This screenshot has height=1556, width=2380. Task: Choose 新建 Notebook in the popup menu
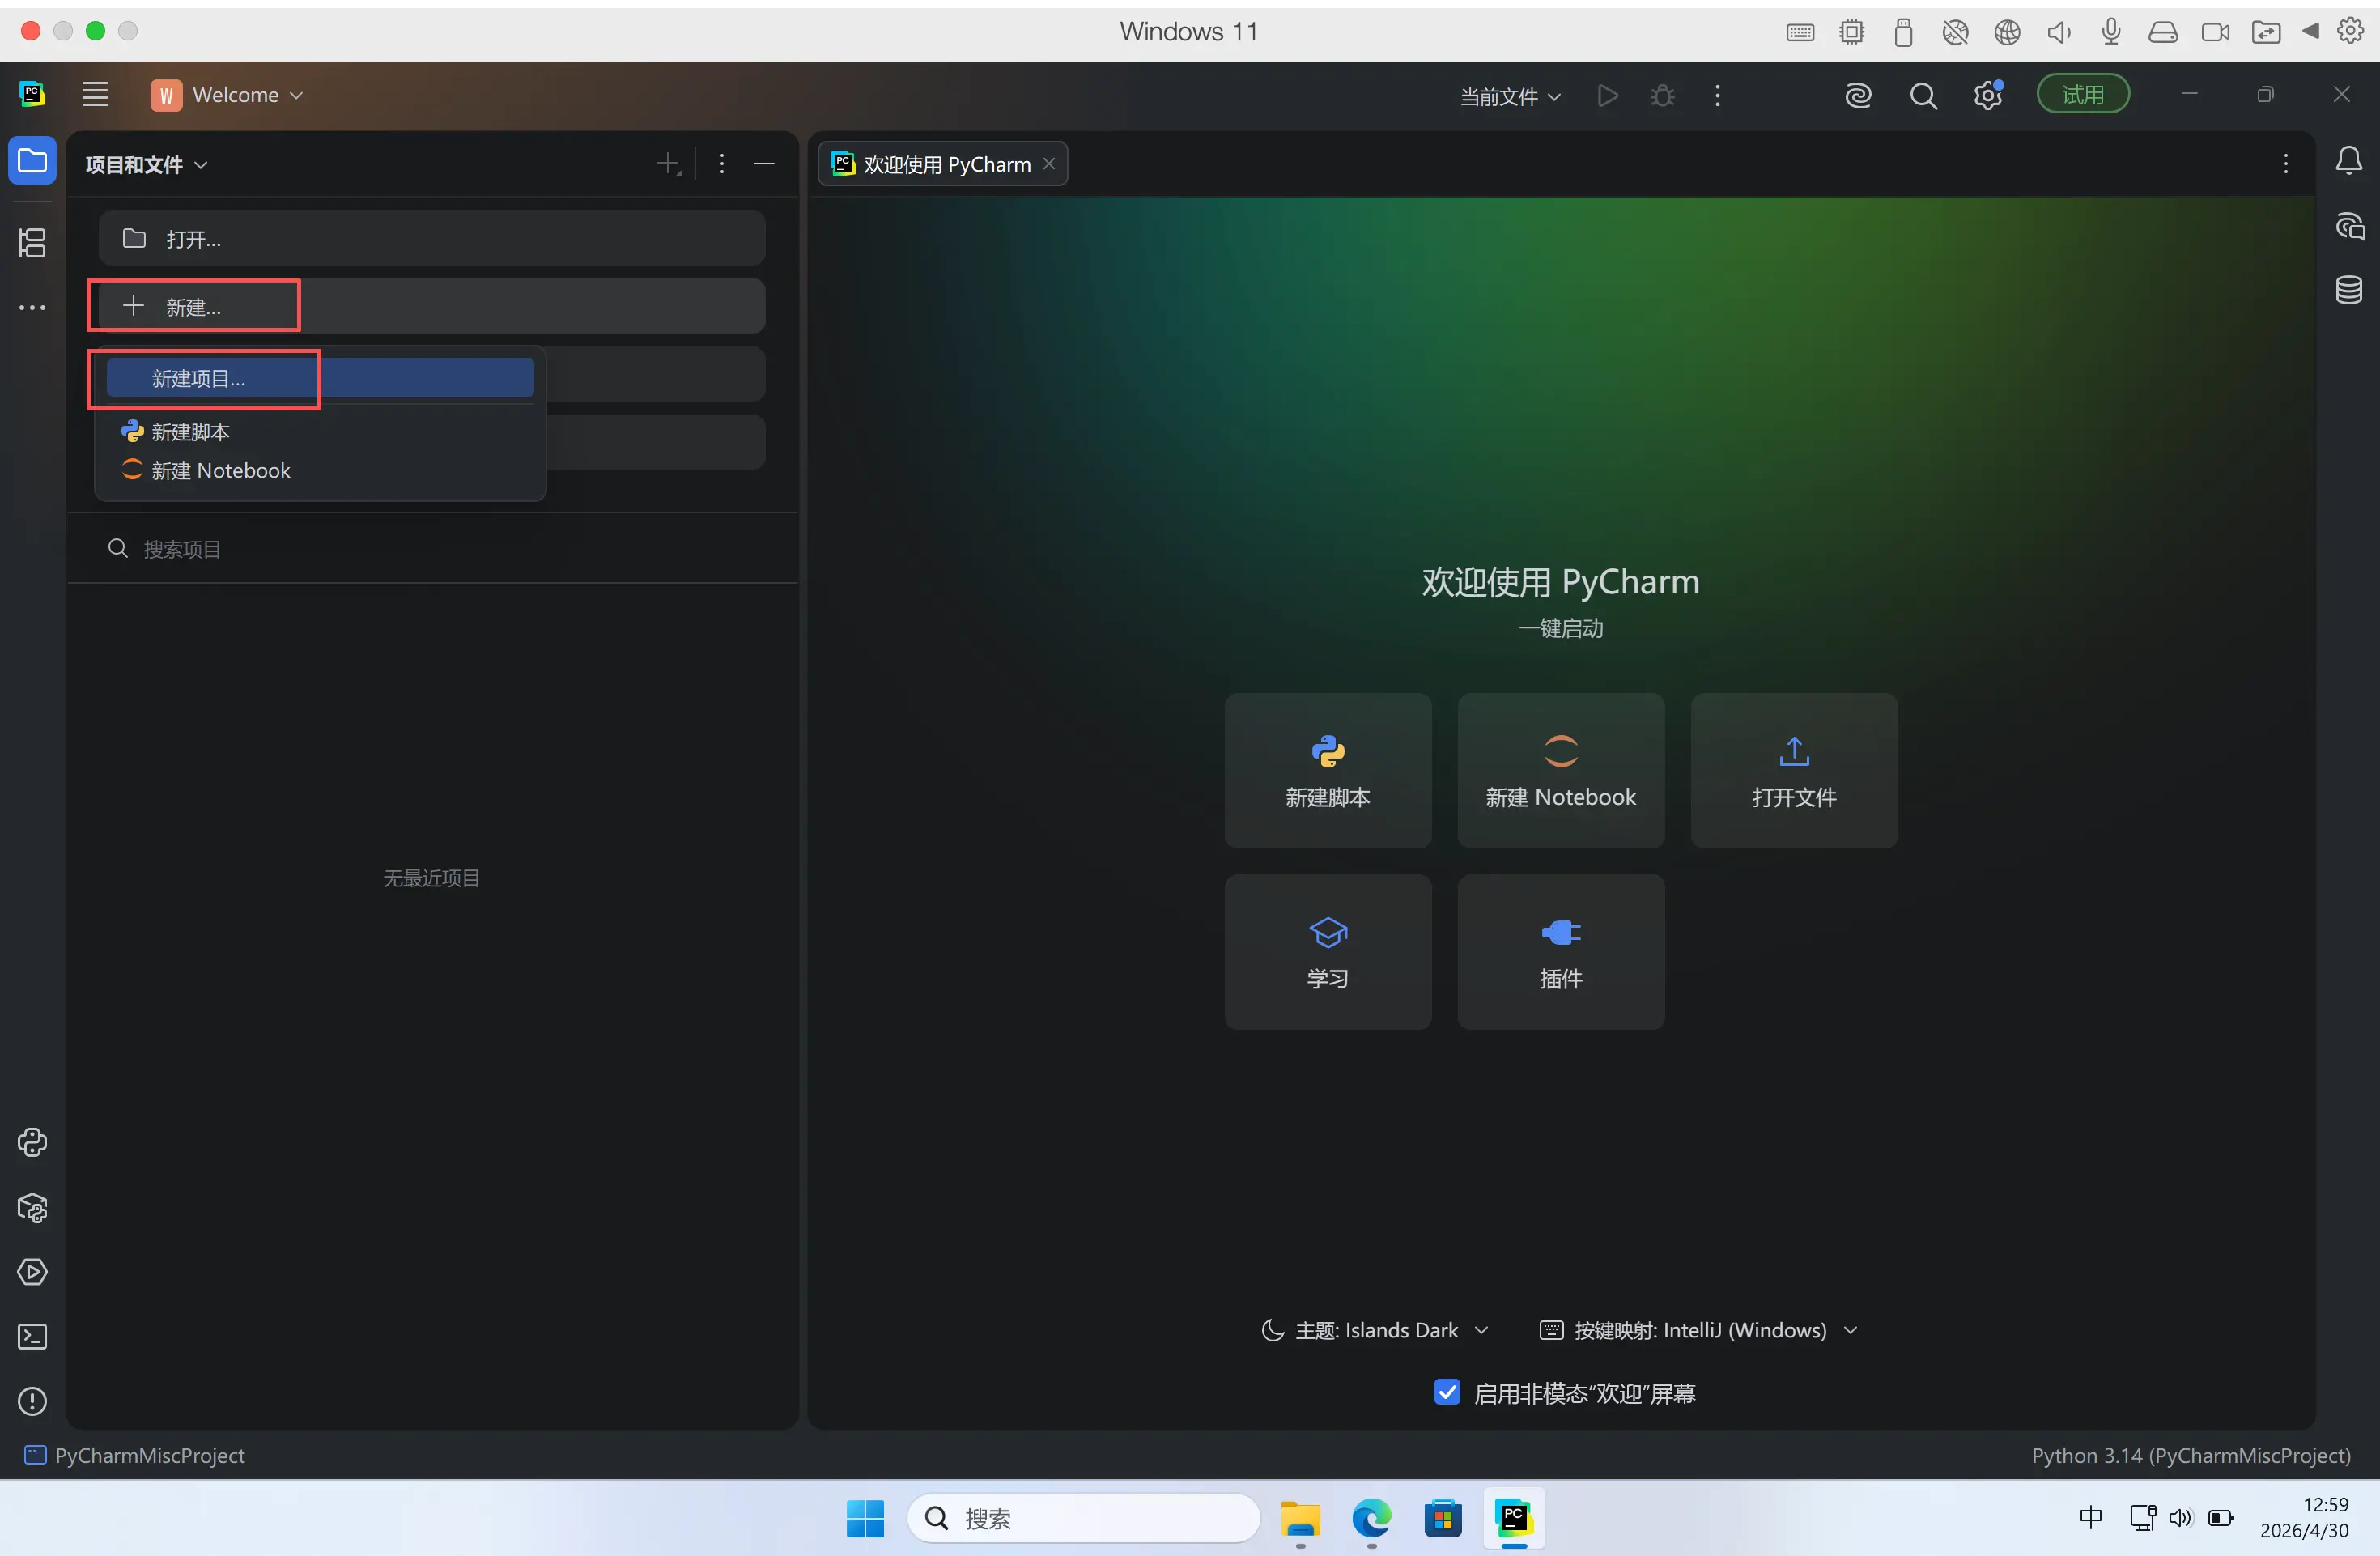pos(320,470)
